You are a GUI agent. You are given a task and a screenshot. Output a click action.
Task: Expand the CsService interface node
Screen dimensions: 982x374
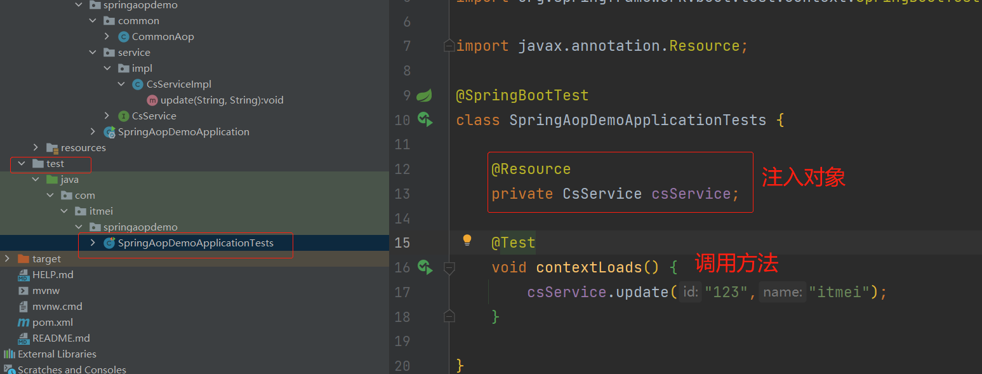point(107,116)
